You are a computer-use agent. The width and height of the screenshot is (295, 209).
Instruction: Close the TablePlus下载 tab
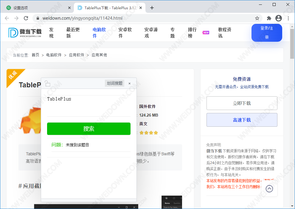tap(141, 8)
